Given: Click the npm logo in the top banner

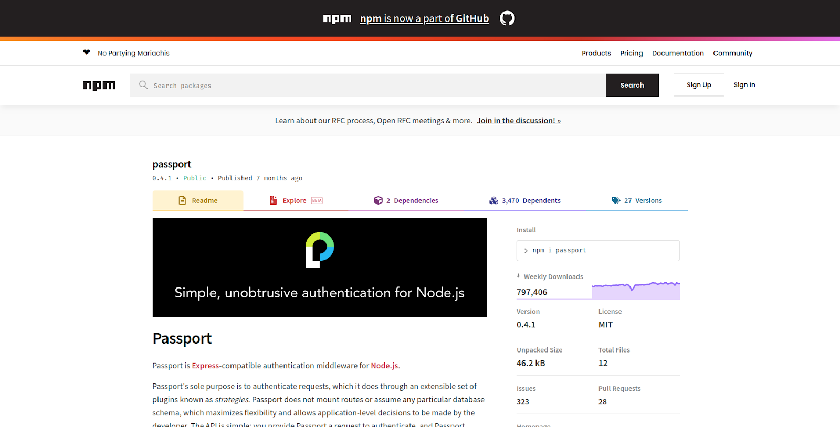Looking at the screenshot, I should click(x=337, y=19).
